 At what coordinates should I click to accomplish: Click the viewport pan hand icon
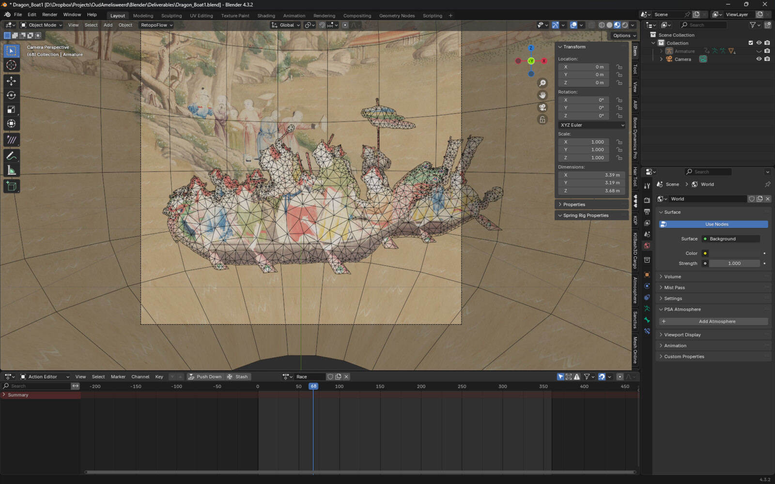point(542,95)
